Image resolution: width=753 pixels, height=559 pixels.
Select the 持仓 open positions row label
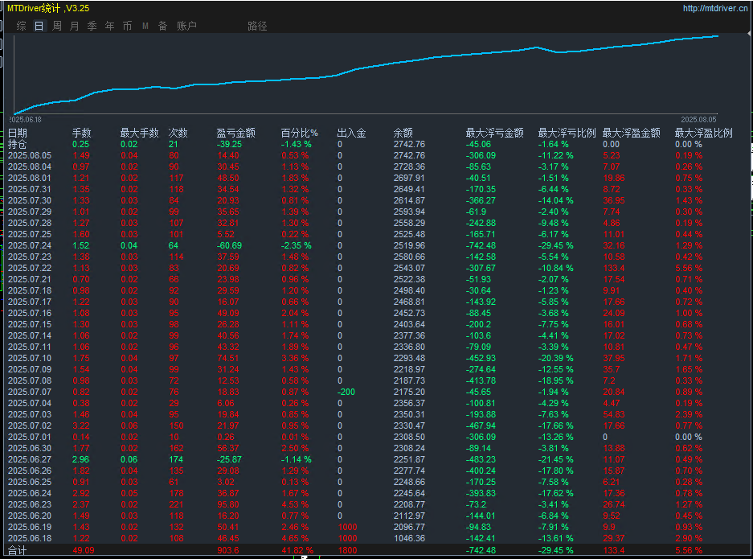pos(18,144)
